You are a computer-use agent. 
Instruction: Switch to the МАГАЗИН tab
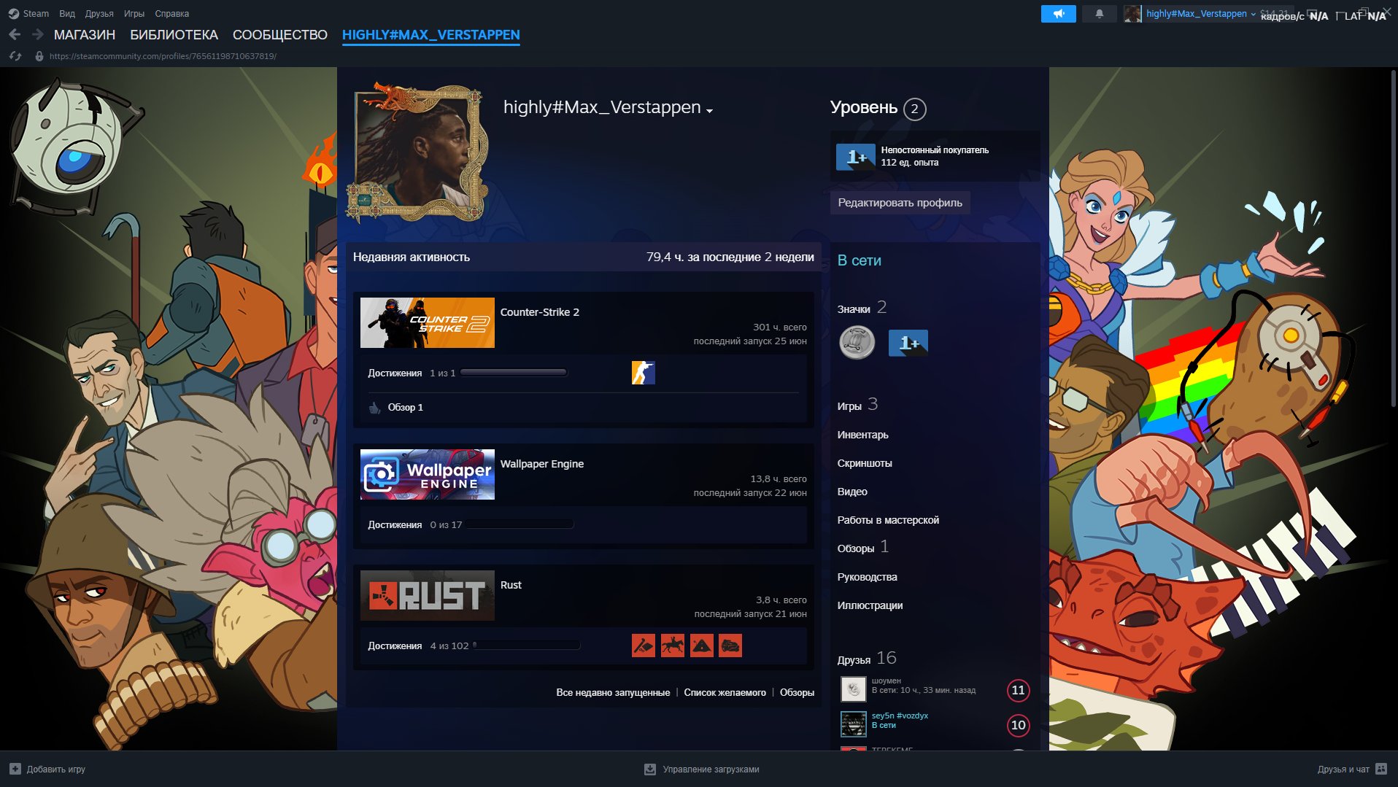tap(85, 34)
